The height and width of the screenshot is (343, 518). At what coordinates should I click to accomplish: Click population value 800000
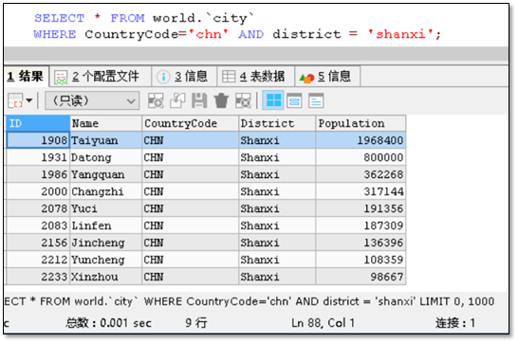tap(361, 157)
